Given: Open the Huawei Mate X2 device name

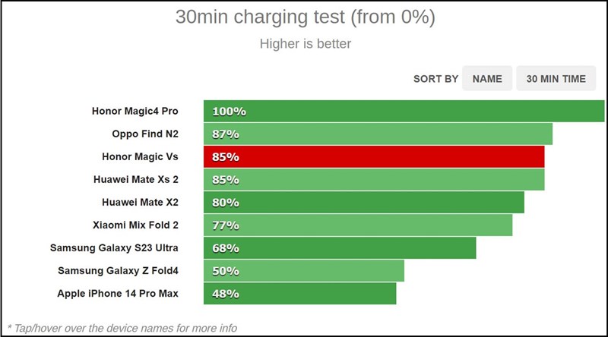Looking at the screenshot, I should point(140,203).
